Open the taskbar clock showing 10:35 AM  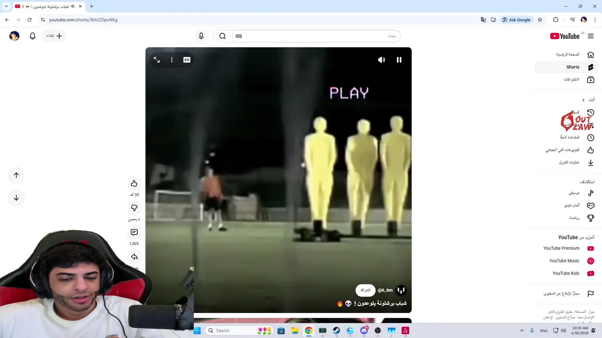(580, 330)
